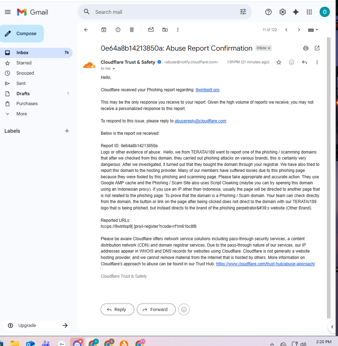This screenshot has height=346, width=338.
Task: Open the Google account avatar
Action: (x=325, y=12)
